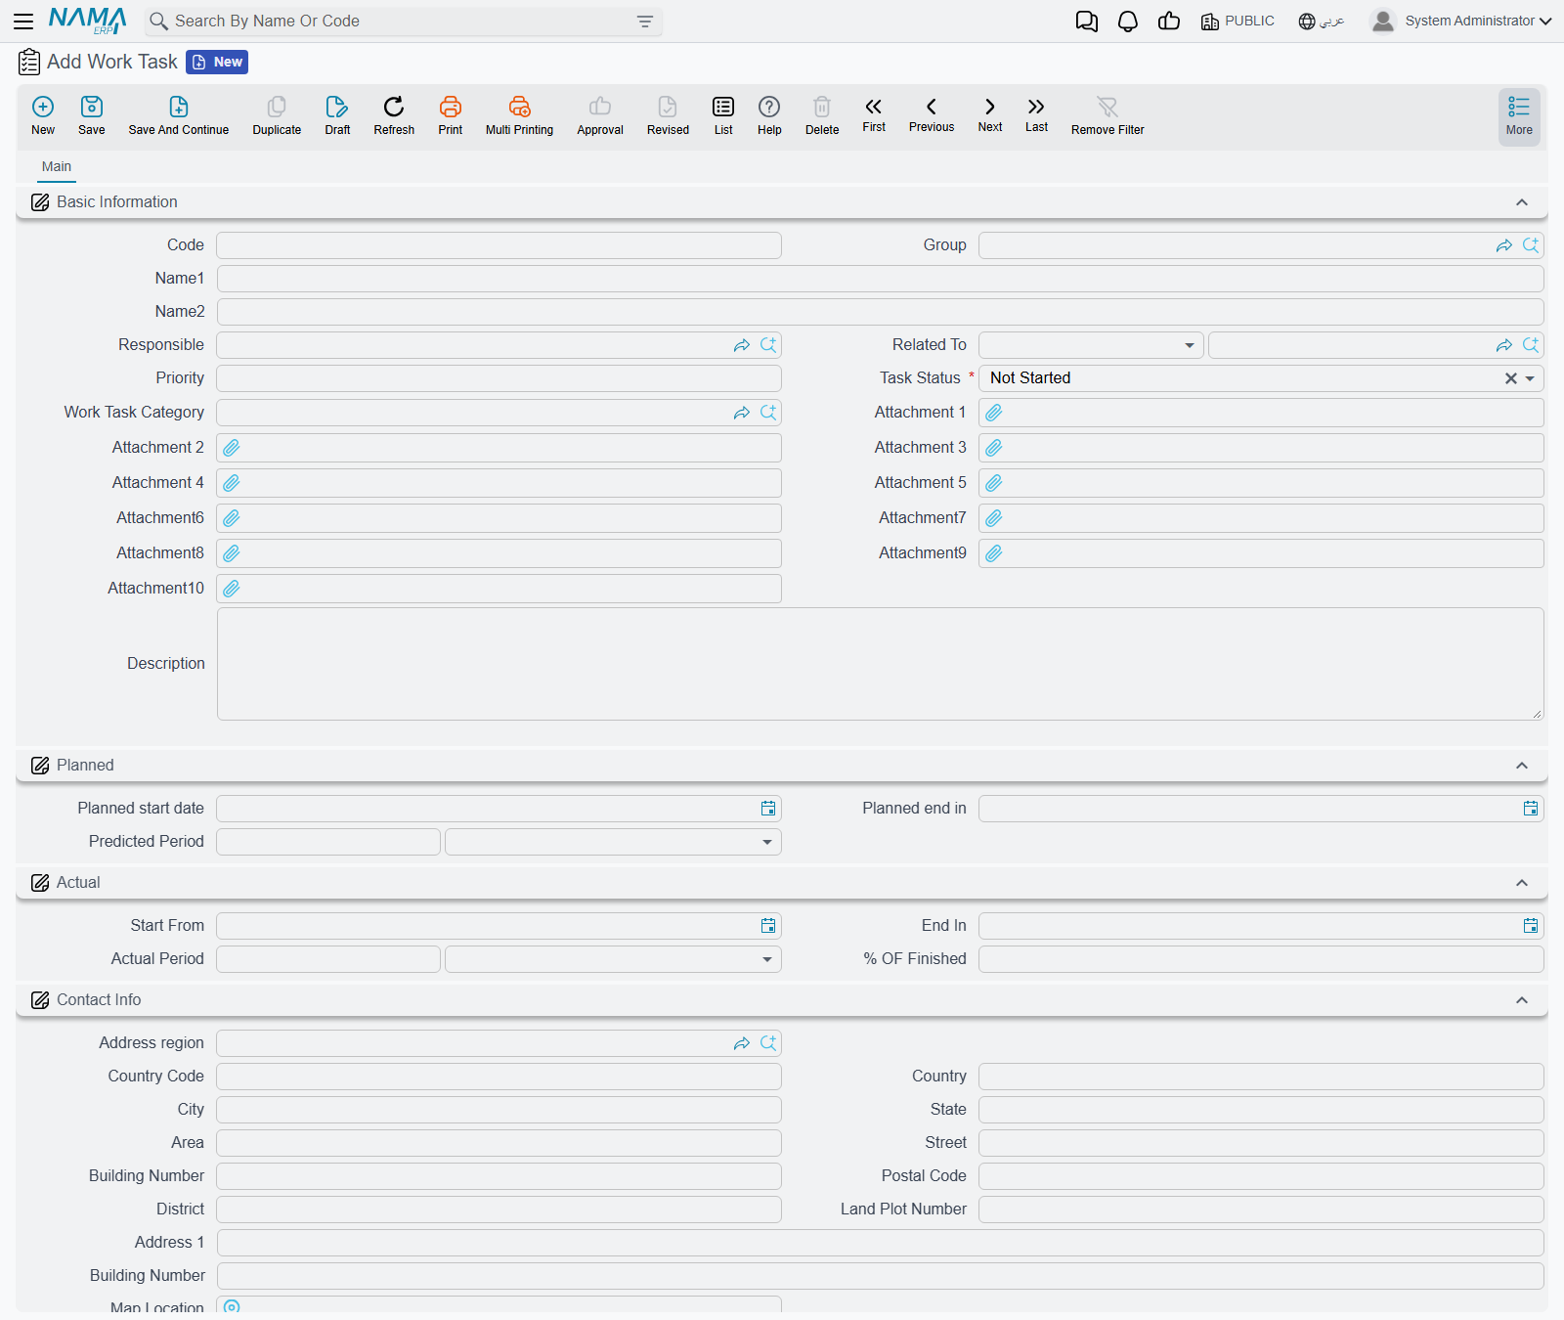
Task: Click Remove Filter
Action: coord(1108,115)
